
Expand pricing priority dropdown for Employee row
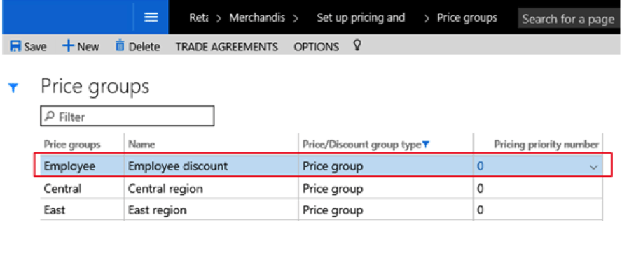click(593, 167)
